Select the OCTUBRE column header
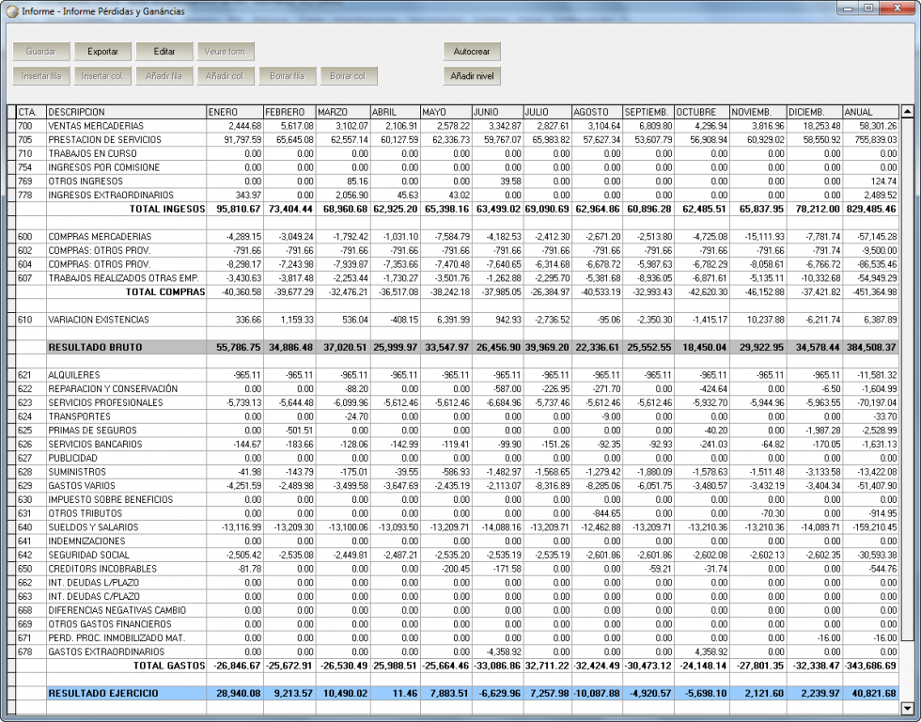The height and width of the screenshot is (722, 921). click(702, 112)
